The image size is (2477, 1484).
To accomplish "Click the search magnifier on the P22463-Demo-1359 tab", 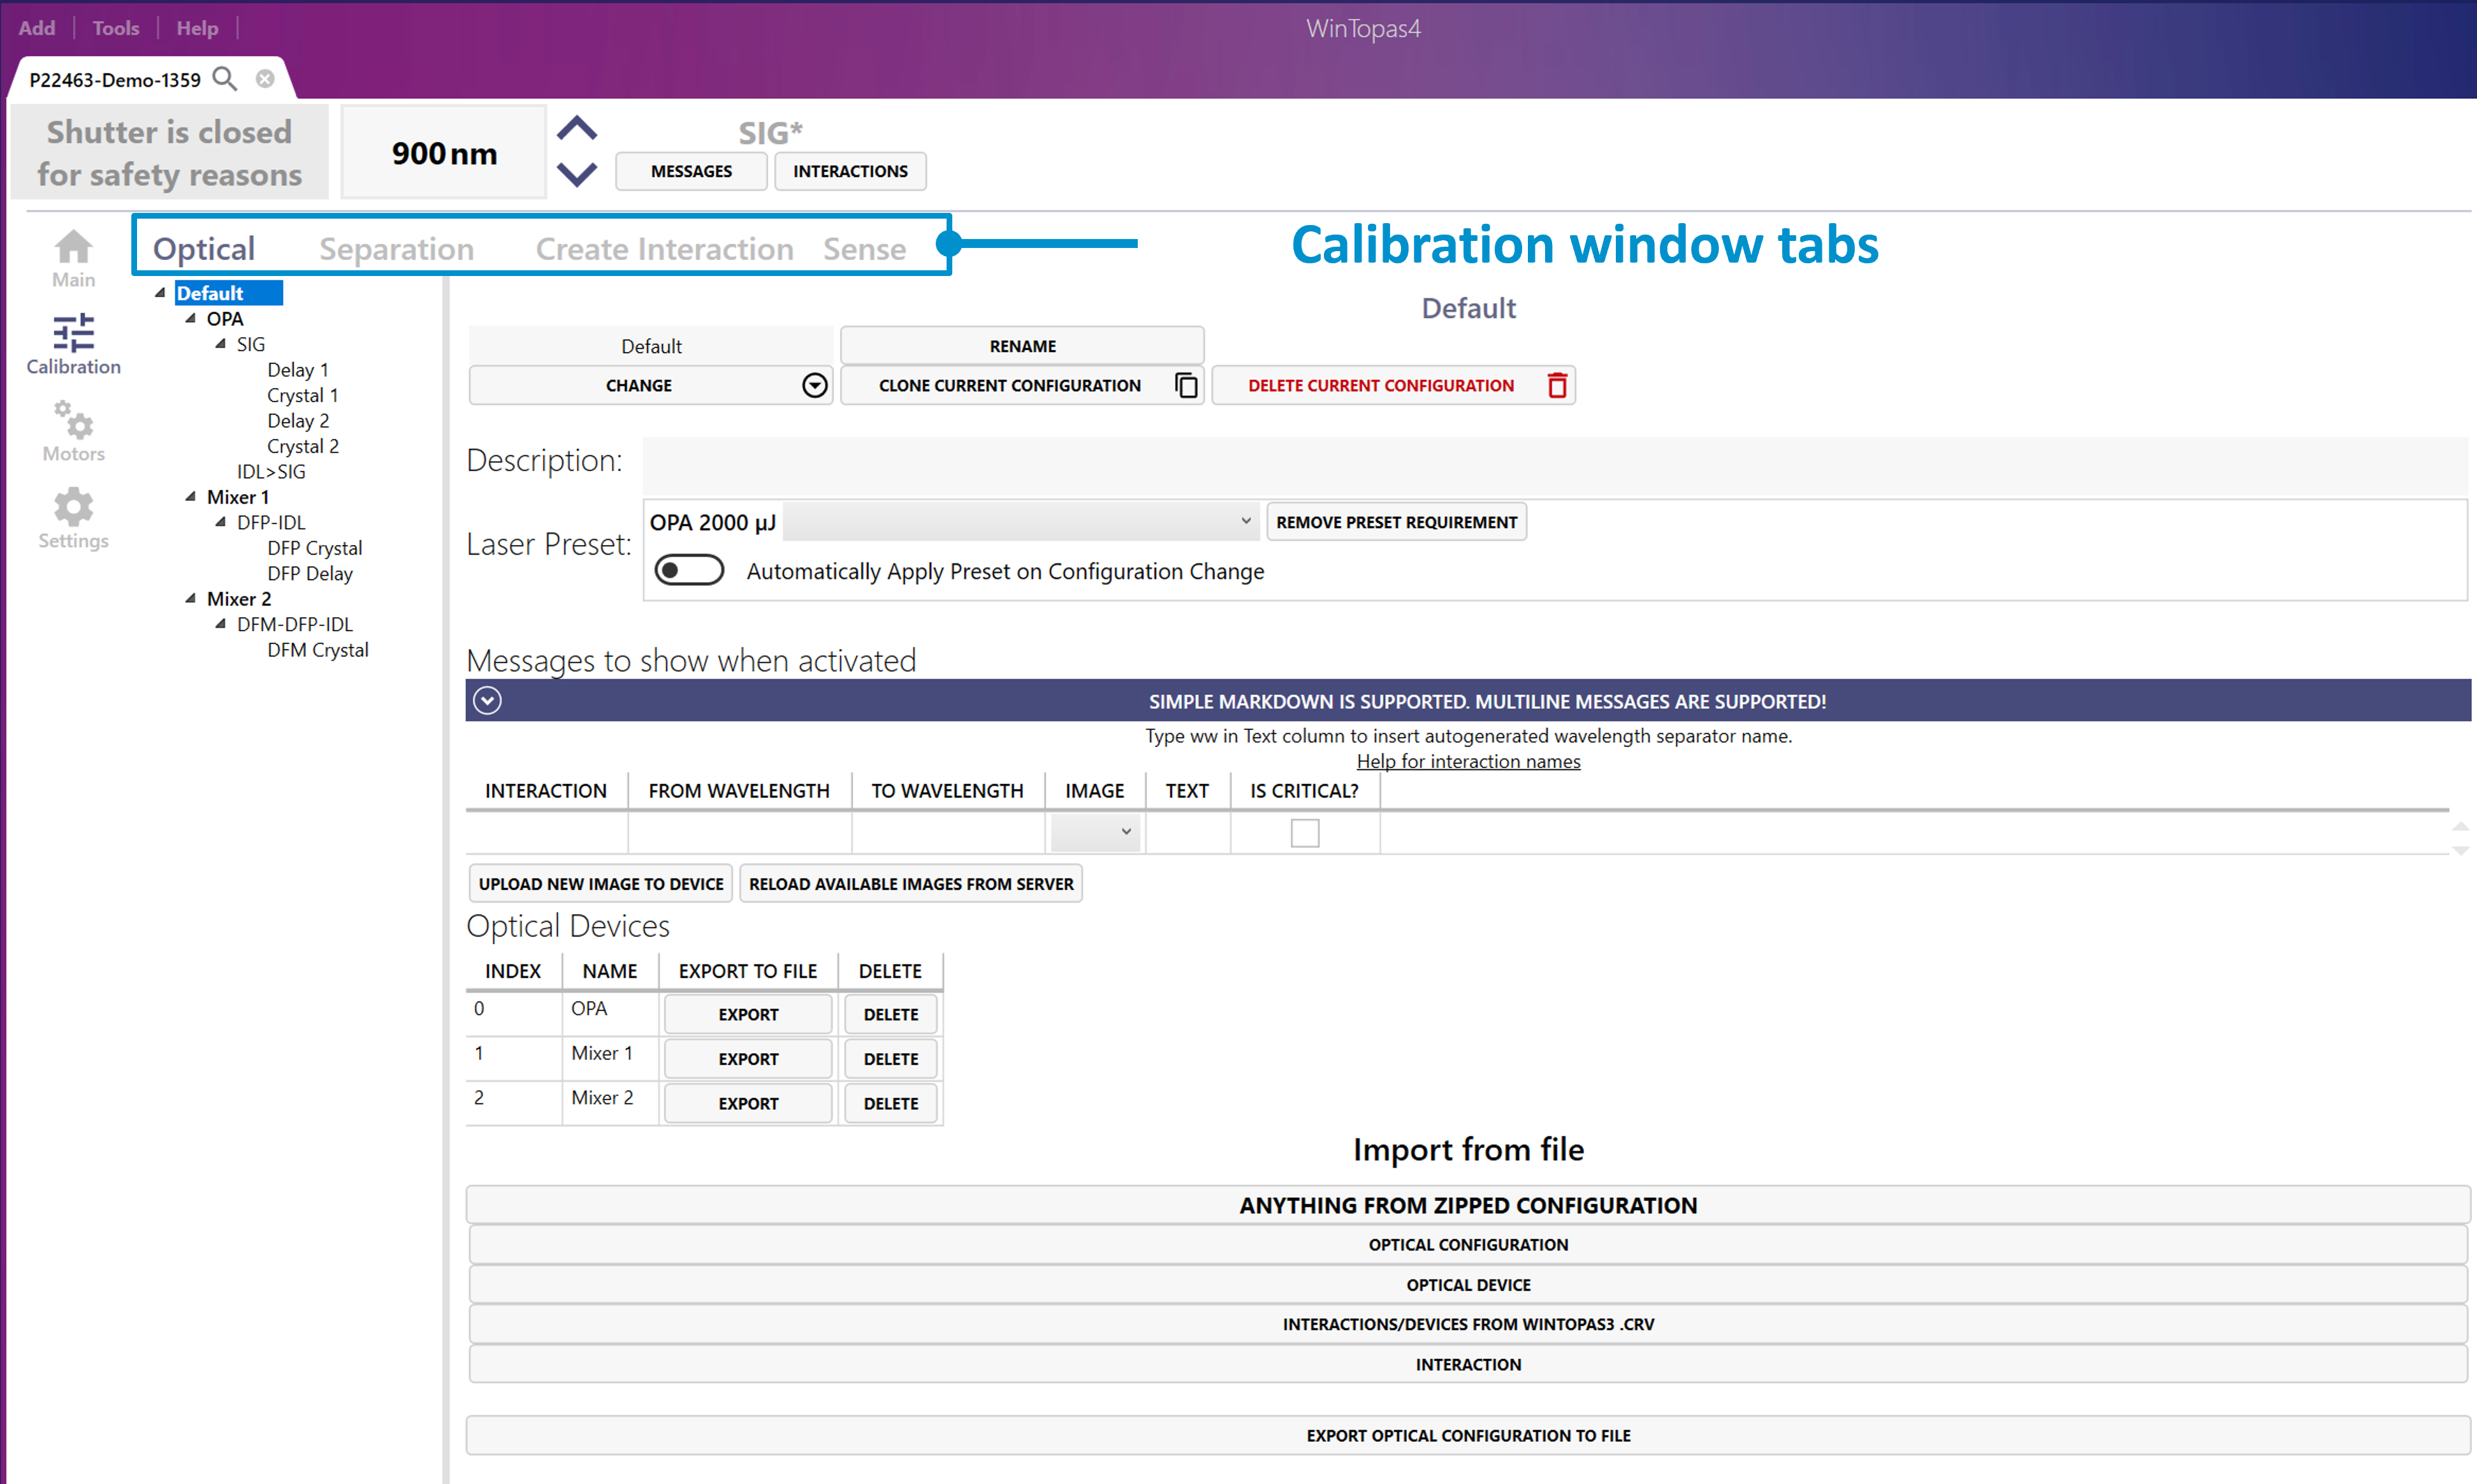I will pyautogui.click(x=225, y=78).
